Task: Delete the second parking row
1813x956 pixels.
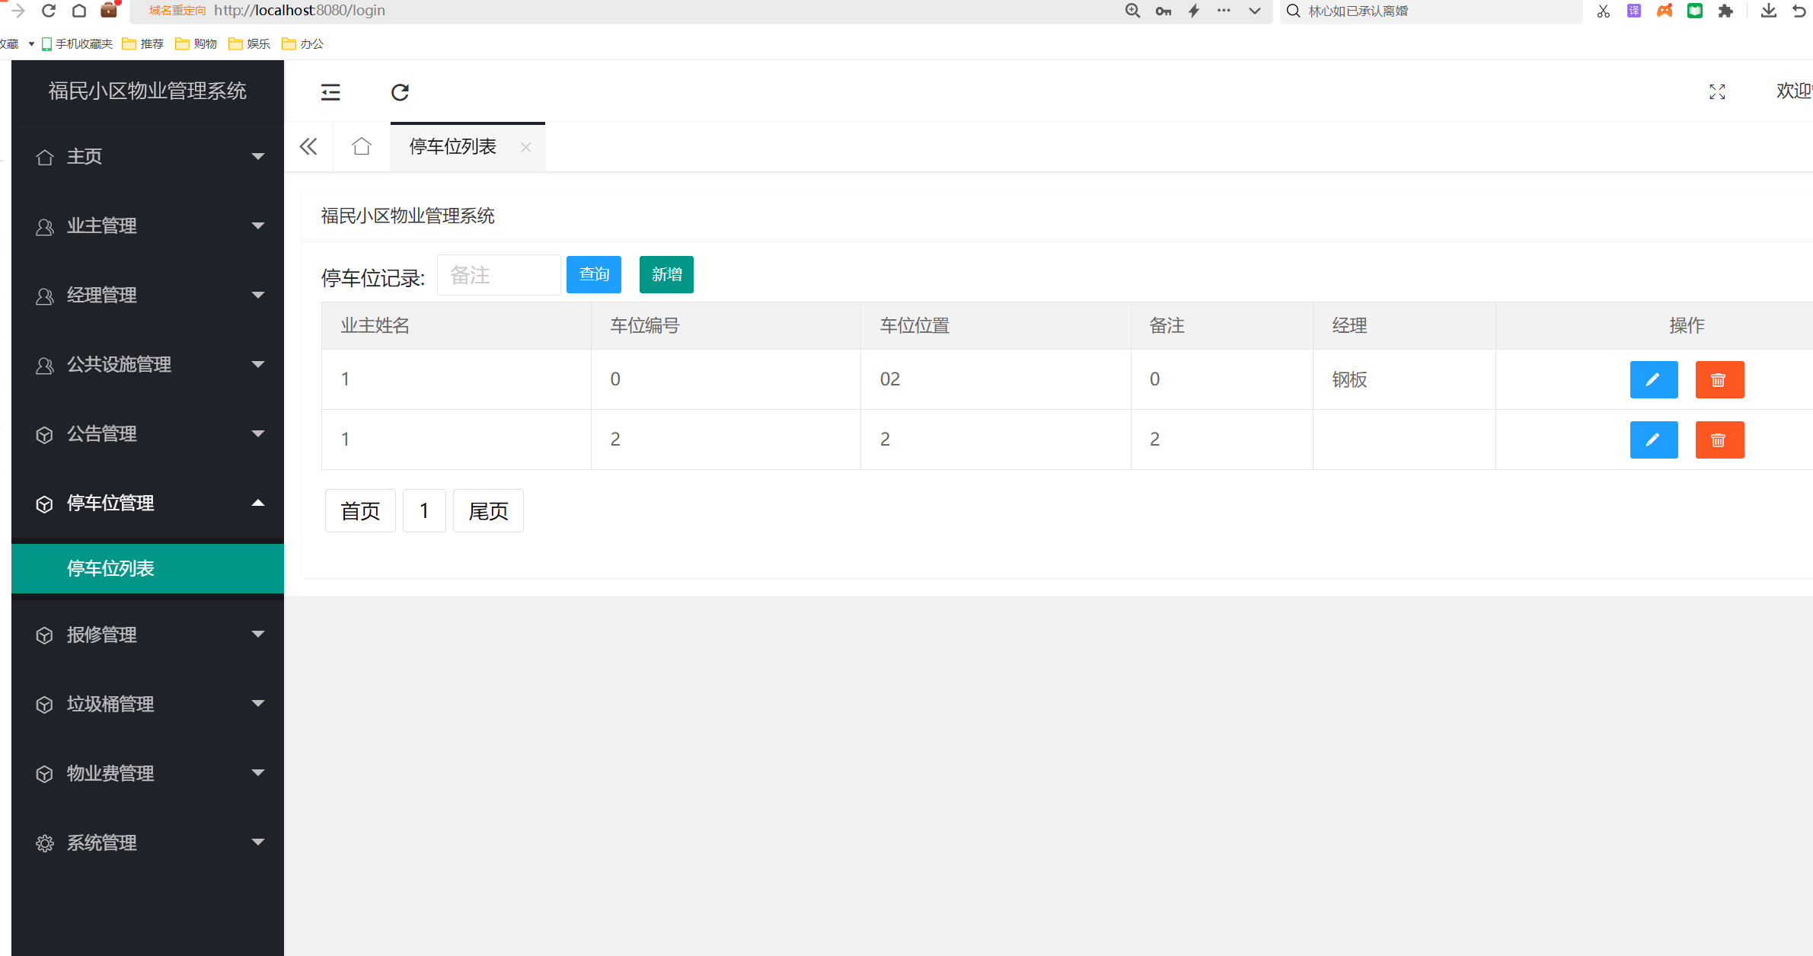Action: click(1719, 440)
